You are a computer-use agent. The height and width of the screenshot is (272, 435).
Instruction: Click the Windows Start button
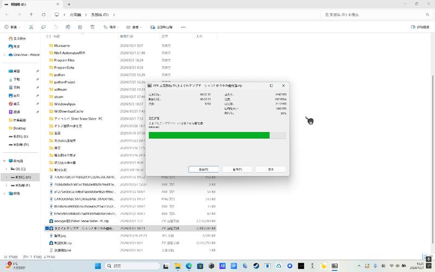click(x=98, y=266)
